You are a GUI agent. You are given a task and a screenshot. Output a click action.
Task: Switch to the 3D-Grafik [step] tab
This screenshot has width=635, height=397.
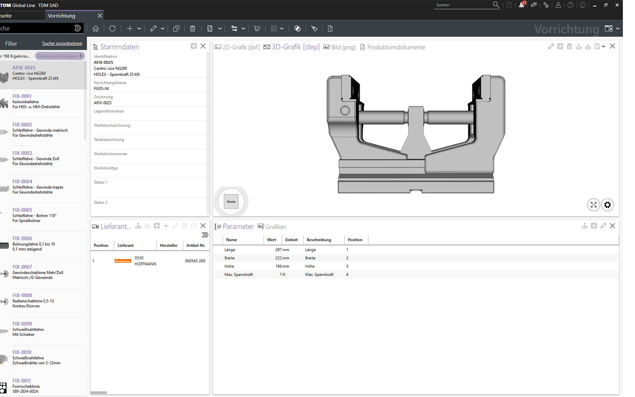click(291, 47)
